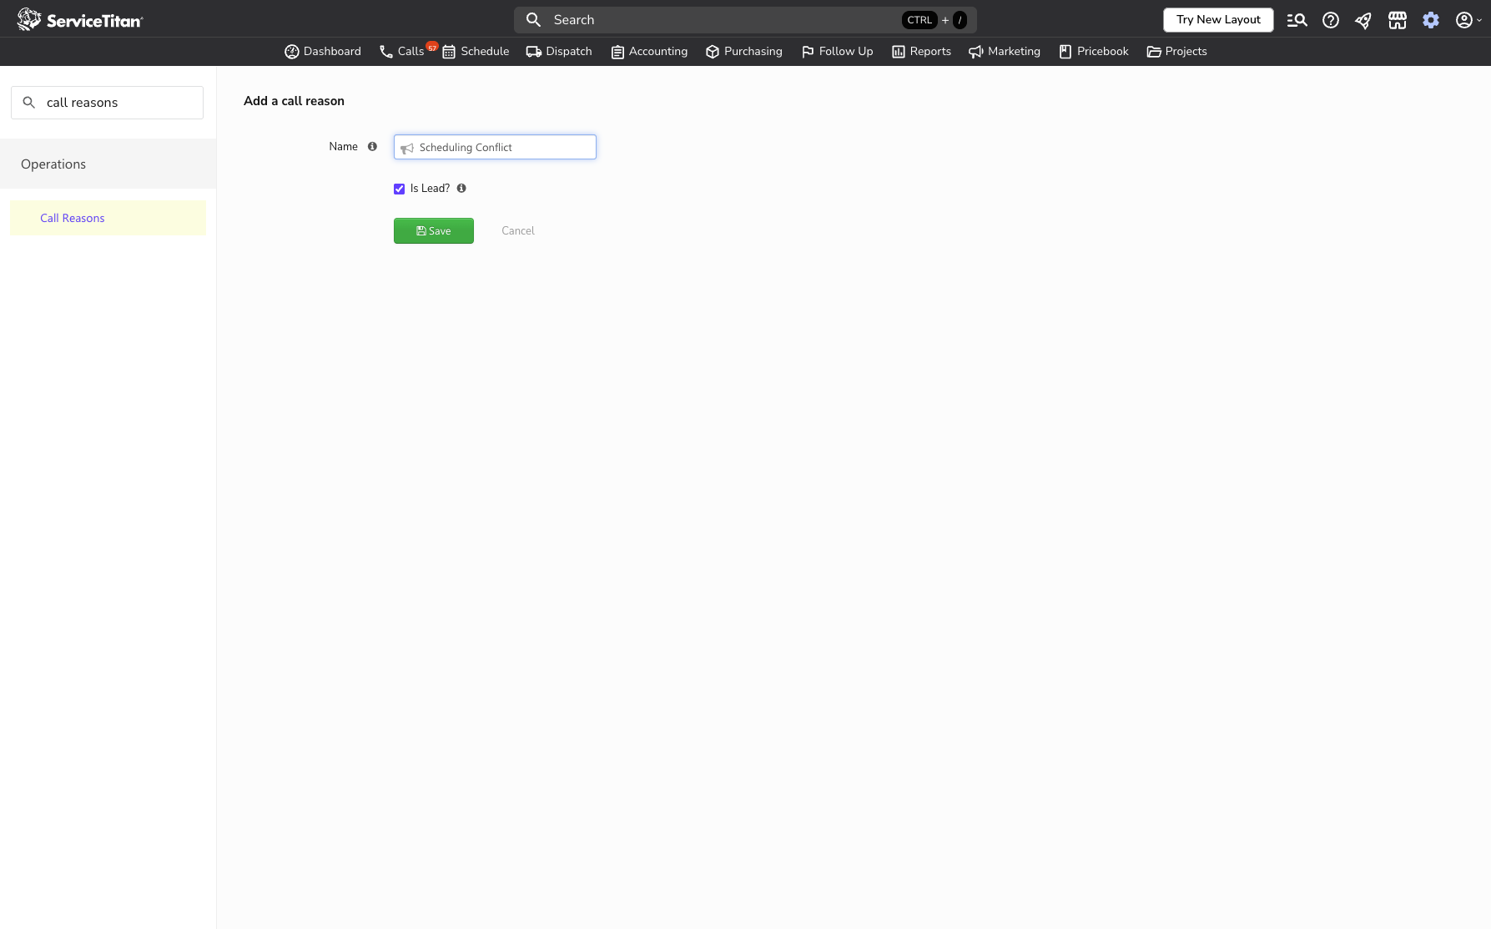Open the Calls menu
1491x929 pixels.
(x=401, y=52)
